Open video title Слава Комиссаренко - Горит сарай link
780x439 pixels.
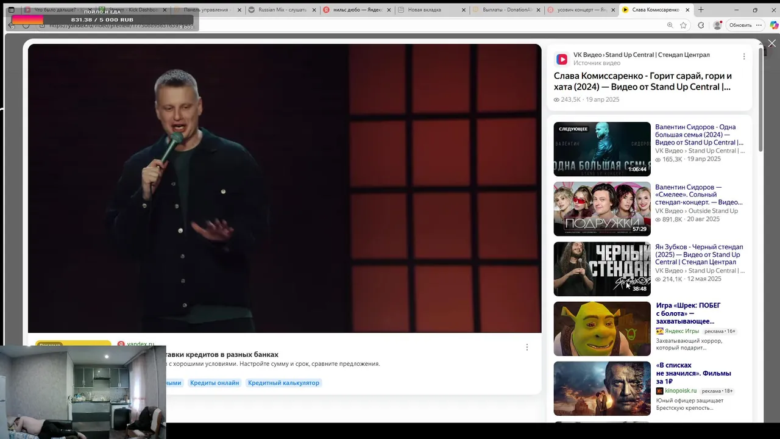(x=642, y=81)
